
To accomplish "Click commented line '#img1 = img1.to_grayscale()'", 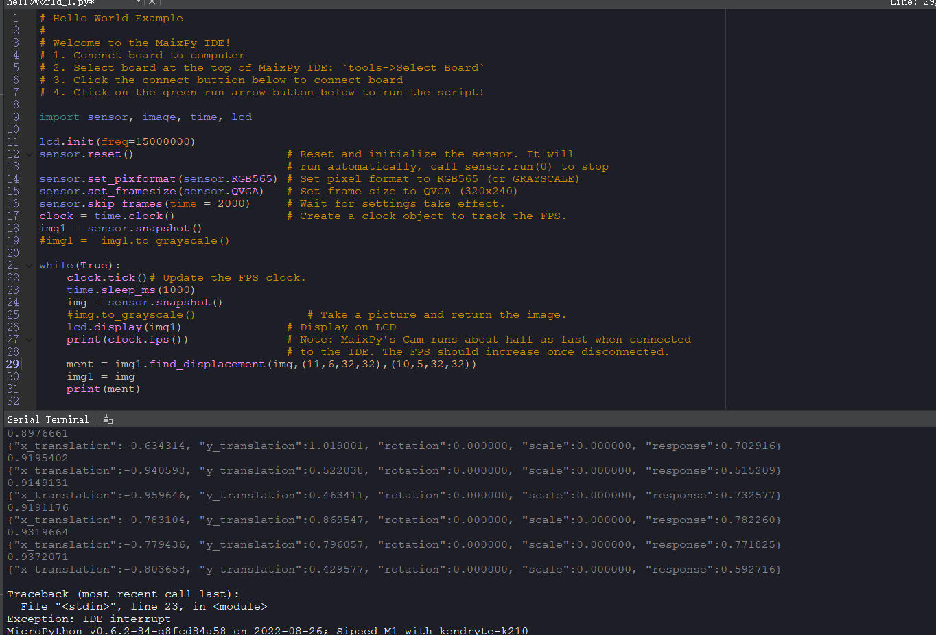I will point(134,241).
